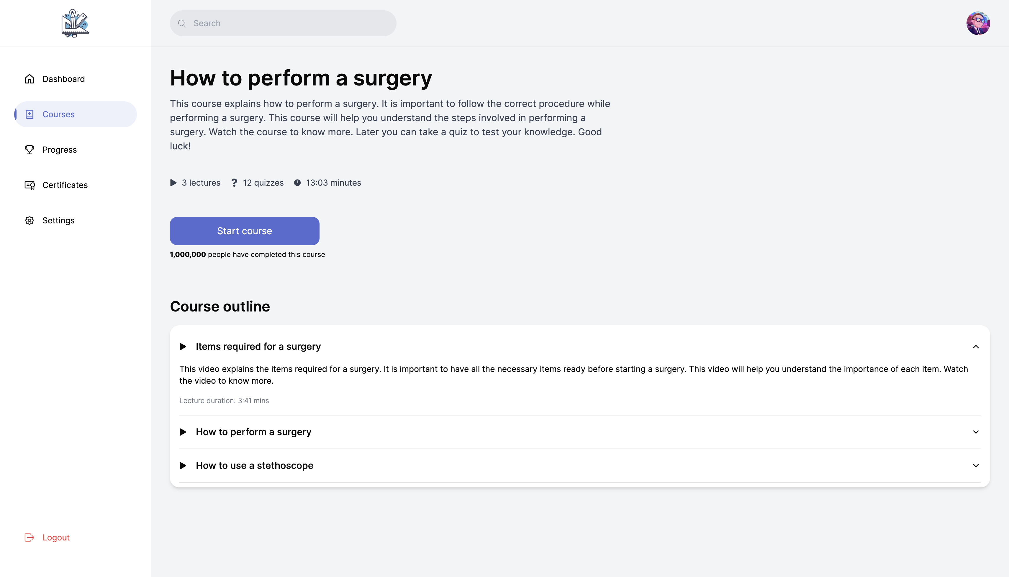Play the 'Items required for a surgery' lecture icon
Viewport: 1009px width, 577px height.
click(183, 347)
